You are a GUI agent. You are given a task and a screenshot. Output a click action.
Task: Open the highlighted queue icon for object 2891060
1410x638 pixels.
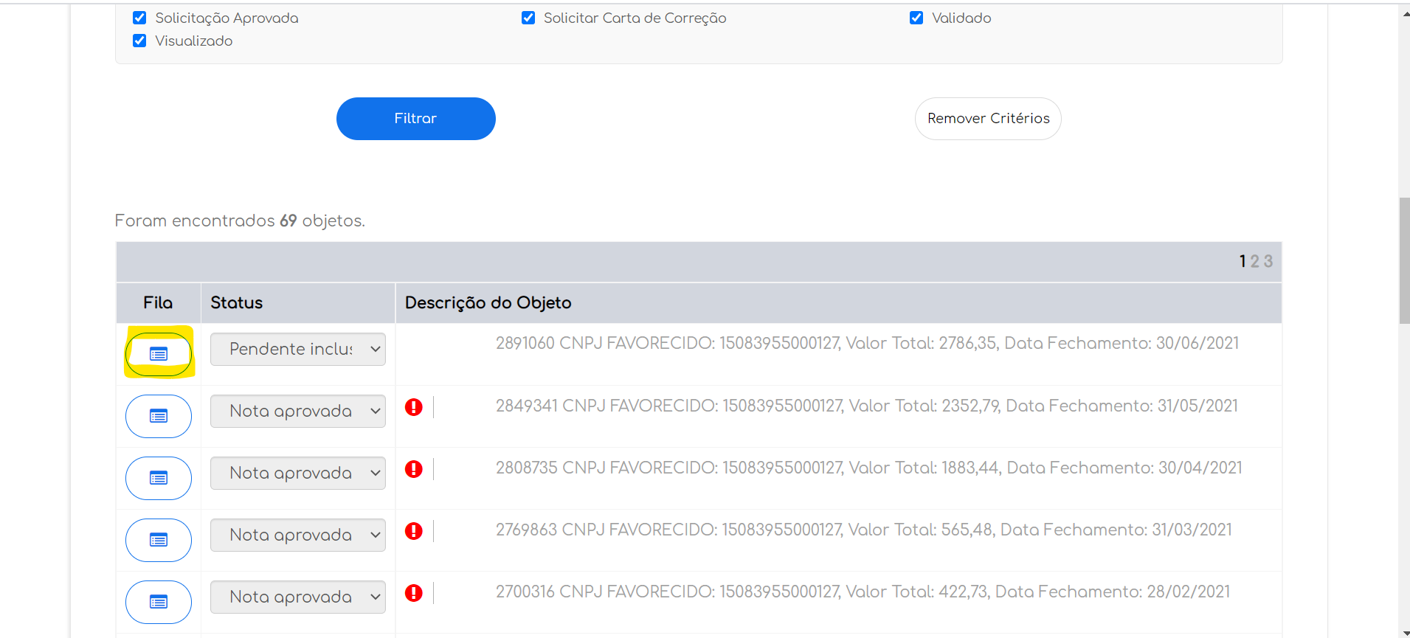tap(159, 355)
